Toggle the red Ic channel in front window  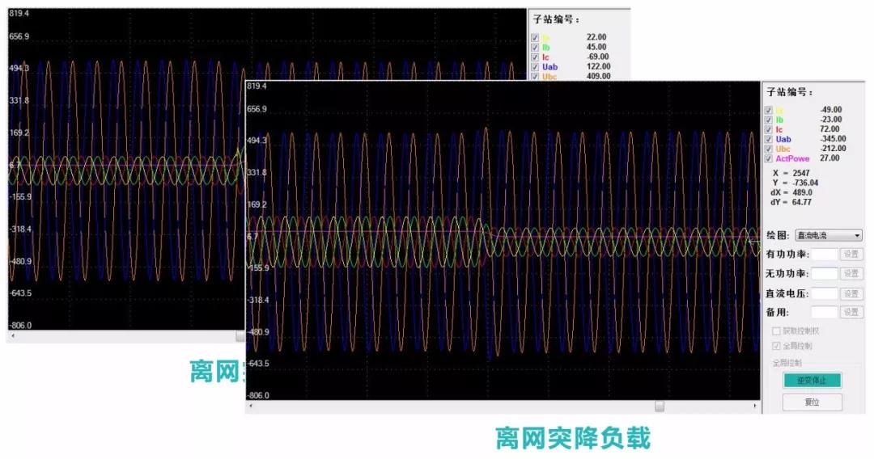pyautogui.click(x=769, y=129)
